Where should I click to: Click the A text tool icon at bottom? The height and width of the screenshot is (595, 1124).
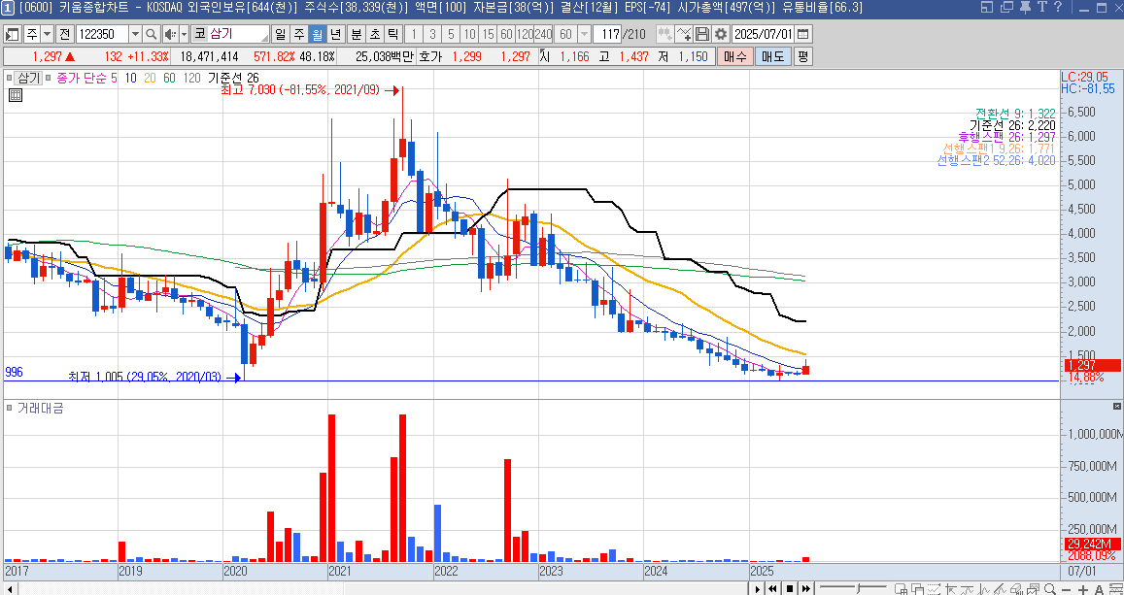point(1099,588)
